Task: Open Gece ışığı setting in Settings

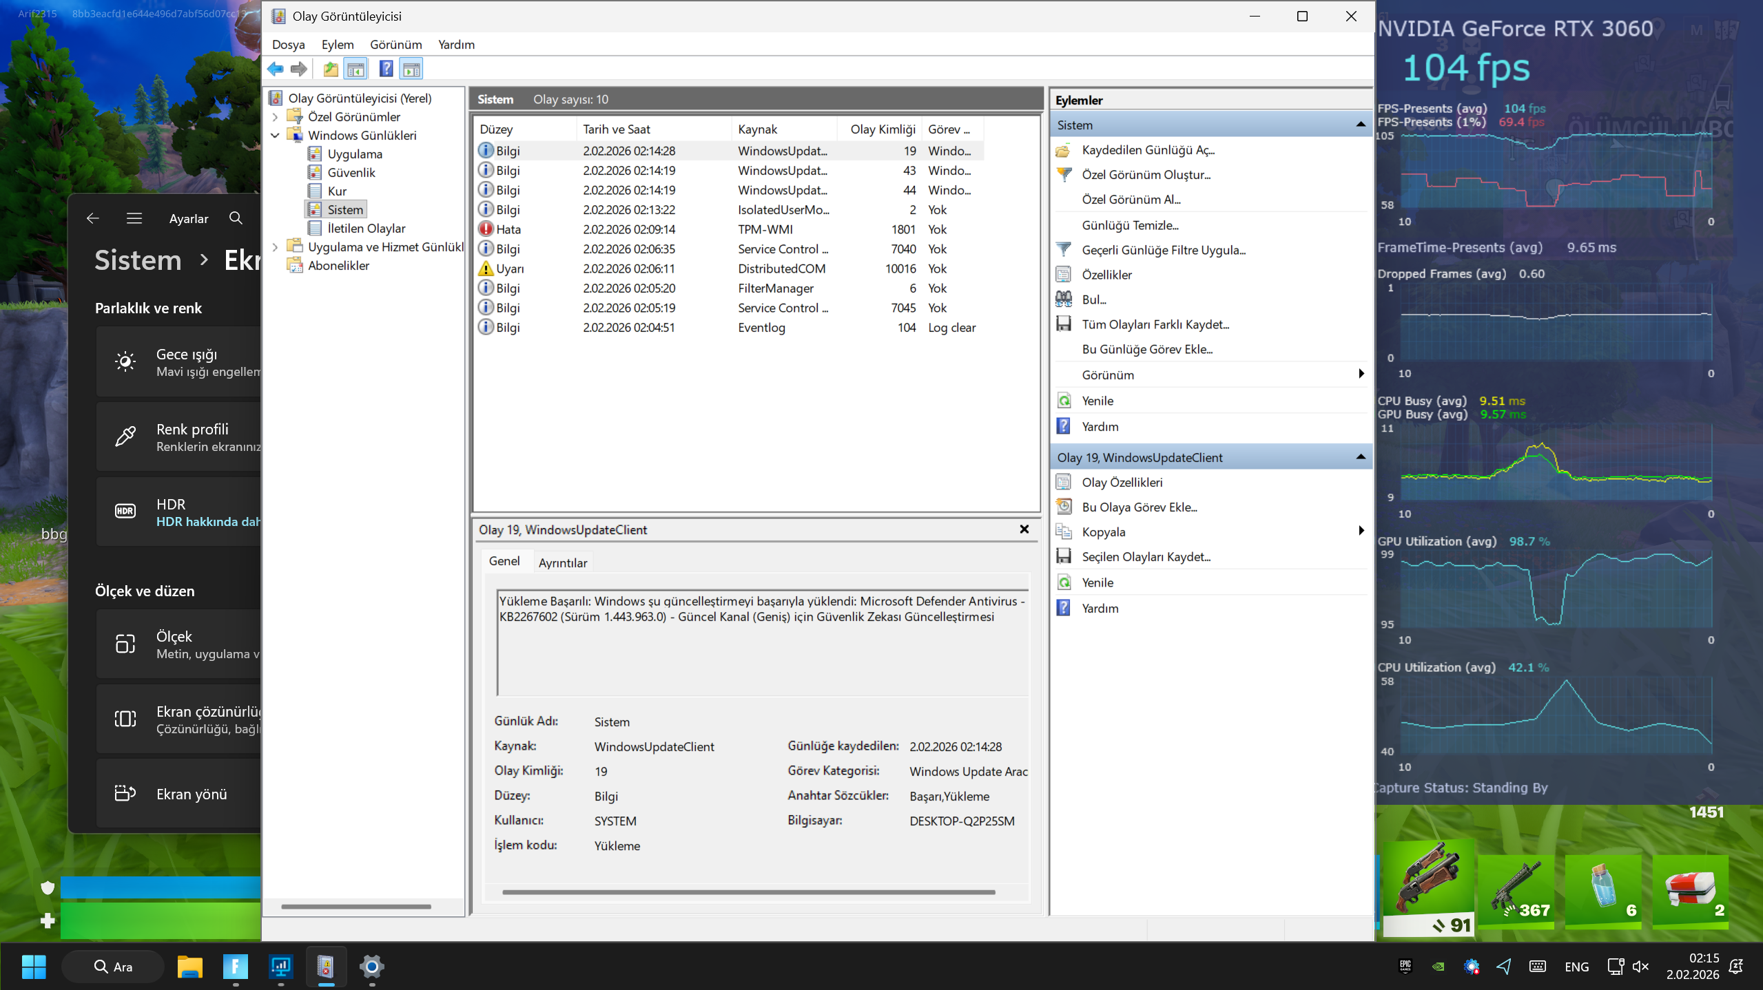Action: (179, 362)
